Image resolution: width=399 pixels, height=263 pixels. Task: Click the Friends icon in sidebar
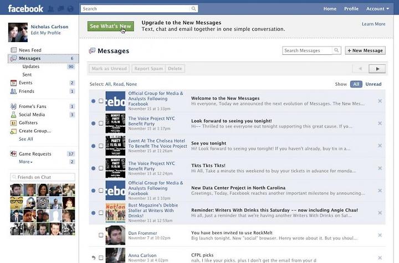[13, 91]
